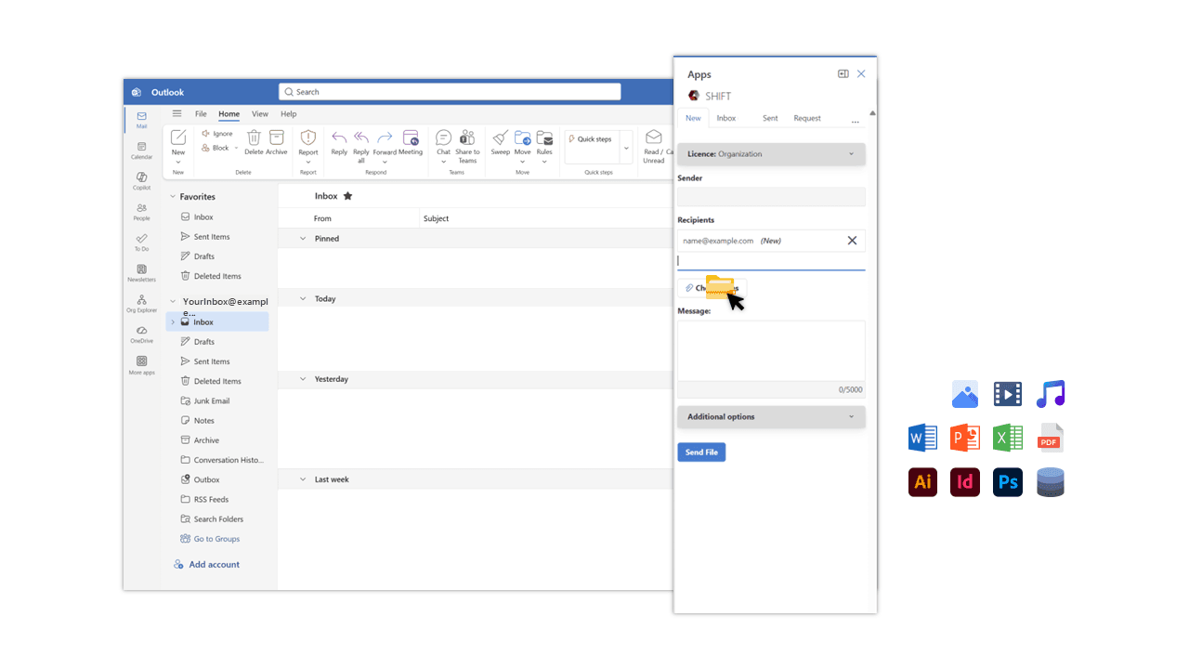This screenshot has height=669, width=1189.
Task: Click the Reply arrow icon
Action: pyautogui.click(x=339, y=138)
